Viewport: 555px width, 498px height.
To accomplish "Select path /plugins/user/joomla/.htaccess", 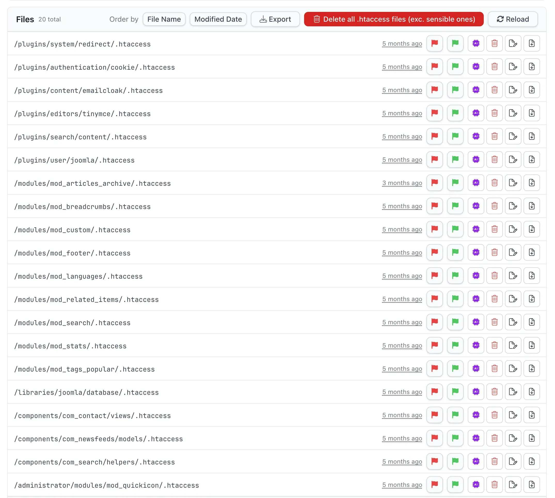I will [x=74, y=160].
